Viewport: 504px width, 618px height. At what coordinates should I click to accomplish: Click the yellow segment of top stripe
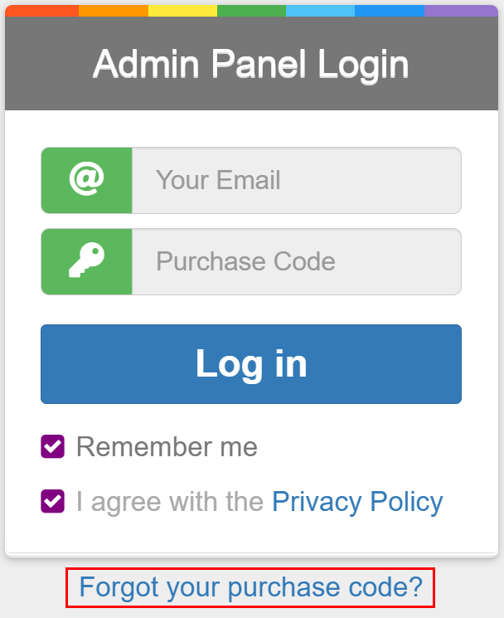tap(182, 11)
